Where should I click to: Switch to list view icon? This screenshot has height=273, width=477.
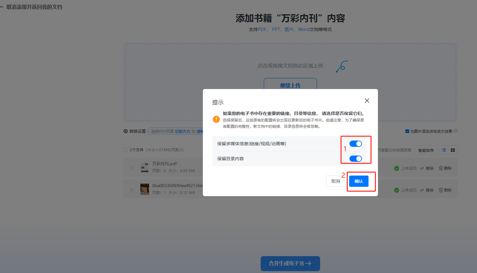point(444,150)
